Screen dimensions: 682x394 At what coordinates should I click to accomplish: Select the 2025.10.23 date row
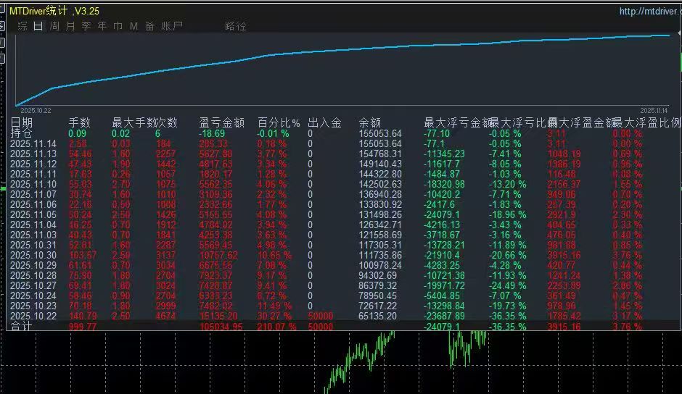pyautogui.click(x=33, y=306)
